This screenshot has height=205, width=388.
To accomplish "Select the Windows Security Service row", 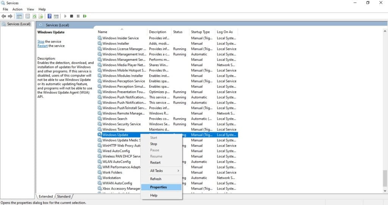I will click(167, 124).
